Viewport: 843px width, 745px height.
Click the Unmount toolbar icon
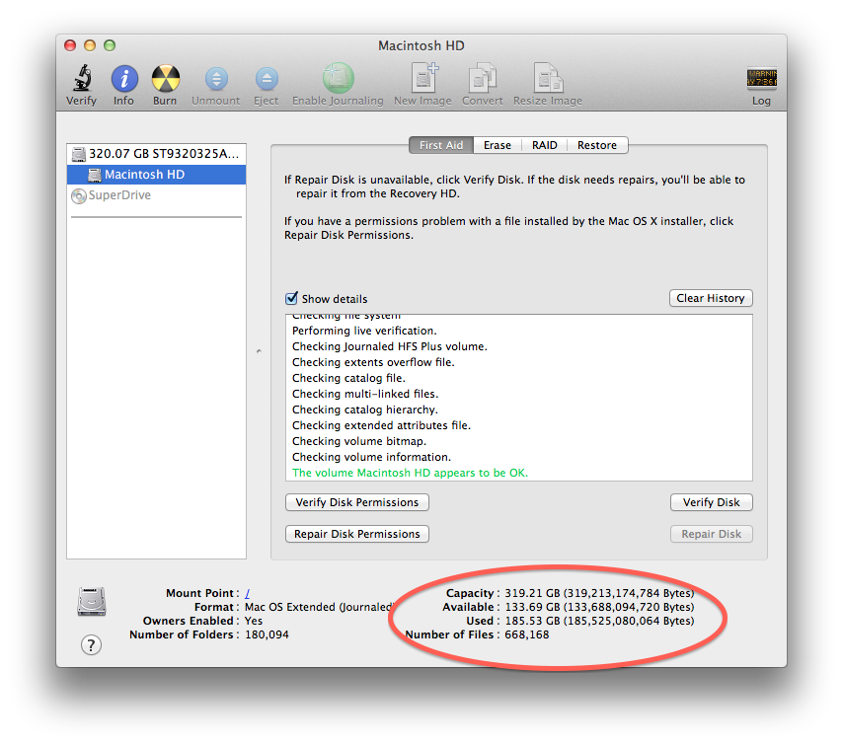pos(216,79)
